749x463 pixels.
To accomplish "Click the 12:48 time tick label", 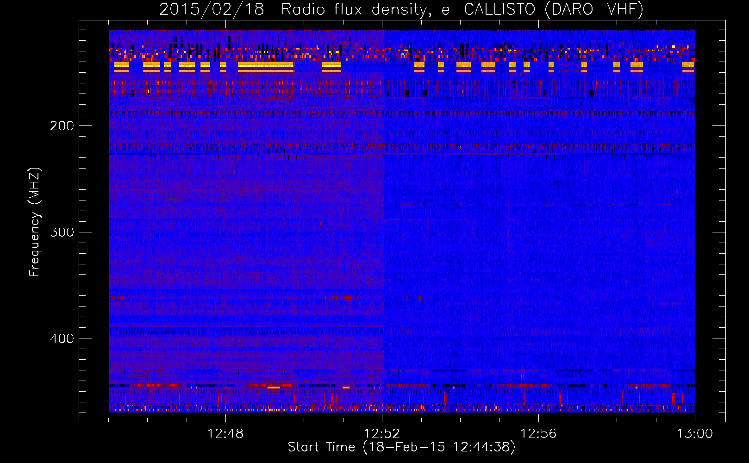I will click(x=225, y=434).
